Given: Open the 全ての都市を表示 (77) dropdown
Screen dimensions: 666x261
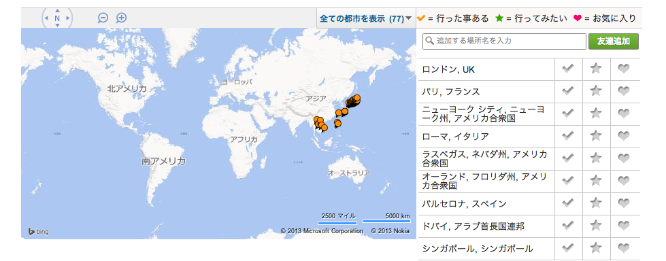Looking at the screenshot, I should coord(366,18).
